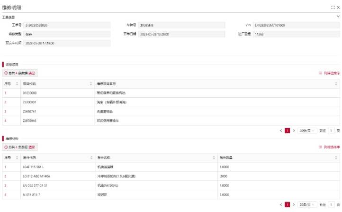Collapse the 工单信息 section chevron
342x212 pixels.
pyautogui.click(x=338, y=17)
